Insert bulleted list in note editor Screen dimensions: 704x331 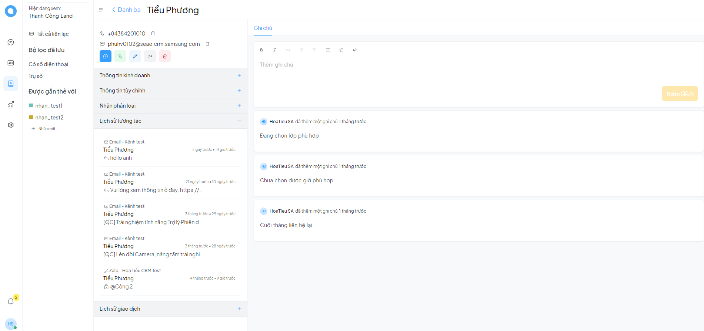point(328,50)
